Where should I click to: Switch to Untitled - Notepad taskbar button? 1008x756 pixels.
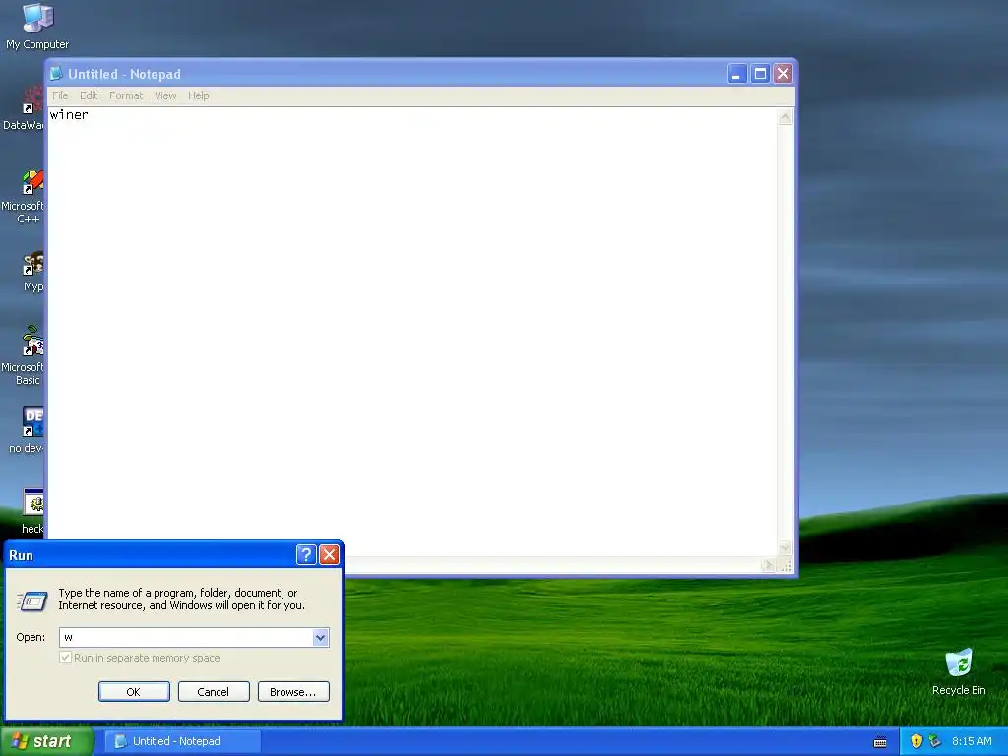183,741
